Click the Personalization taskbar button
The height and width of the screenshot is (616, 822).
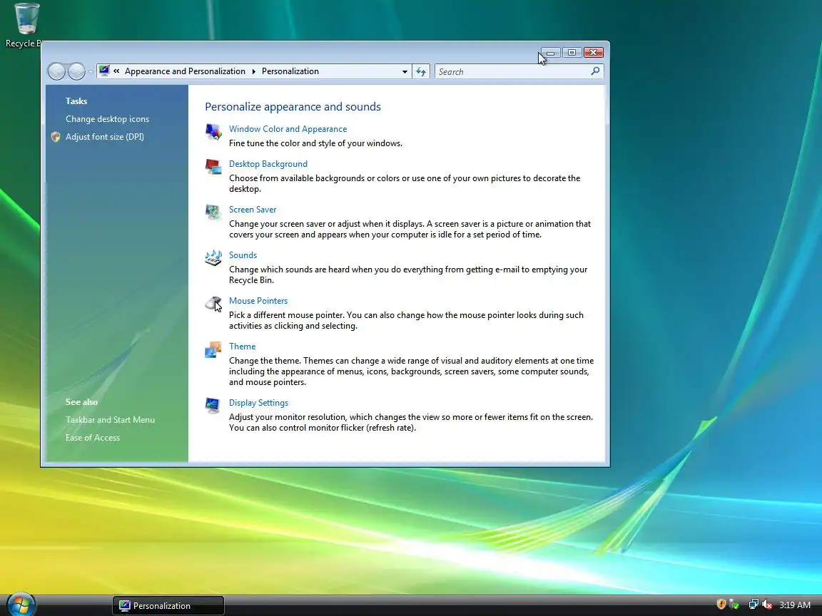coord(168,605)
